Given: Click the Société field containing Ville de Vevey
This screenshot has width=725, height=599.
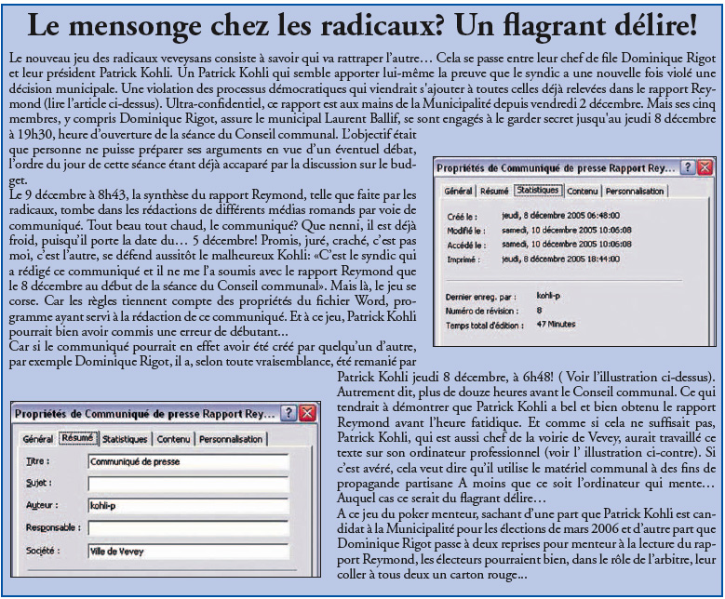Looking at the screenshot, I should [188, 552].
